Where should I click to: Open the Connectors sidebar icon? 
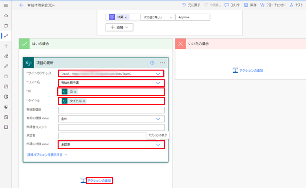tap(6, 66)
